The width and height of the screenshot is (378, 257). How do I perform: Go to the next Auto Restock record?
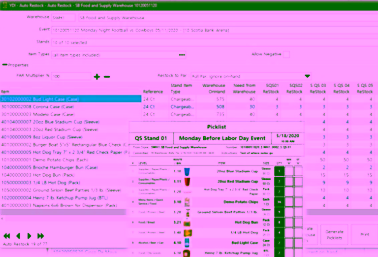29,236
